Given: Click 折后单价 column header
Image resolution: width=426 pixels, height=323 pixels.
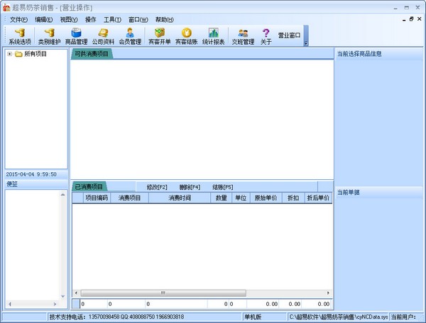Looking at the screenshot, I should (318, 198).
